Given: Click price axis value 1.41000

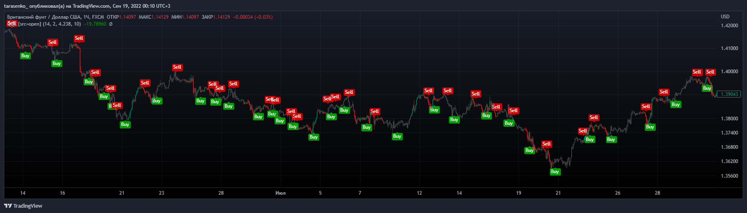Looking at the screenshot, I should coord(729,48).
